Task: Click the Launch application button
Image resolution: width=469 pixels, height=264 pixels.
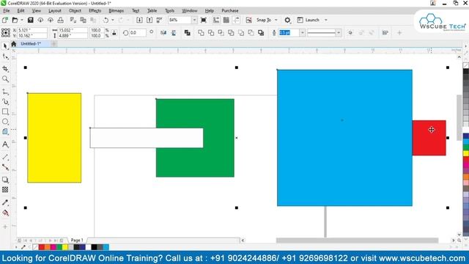Action: click(x=309, y=20)
